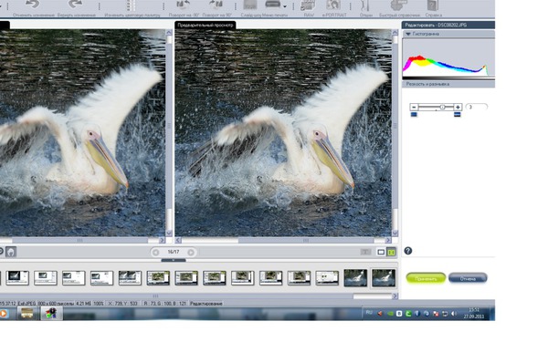Image resolution: width=548 pixels, height=342 pixels.
Task: Open the e-PORTRAIT tool
Action: [x=333, y=5]
